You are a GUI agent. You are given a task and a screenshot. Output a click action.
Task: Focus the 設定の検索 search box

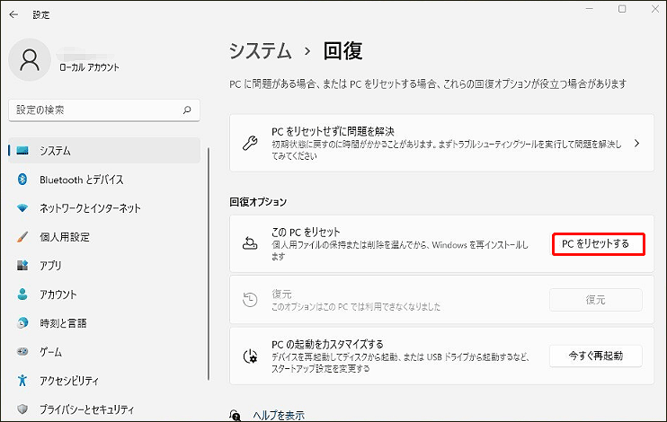tap(104, 110)
